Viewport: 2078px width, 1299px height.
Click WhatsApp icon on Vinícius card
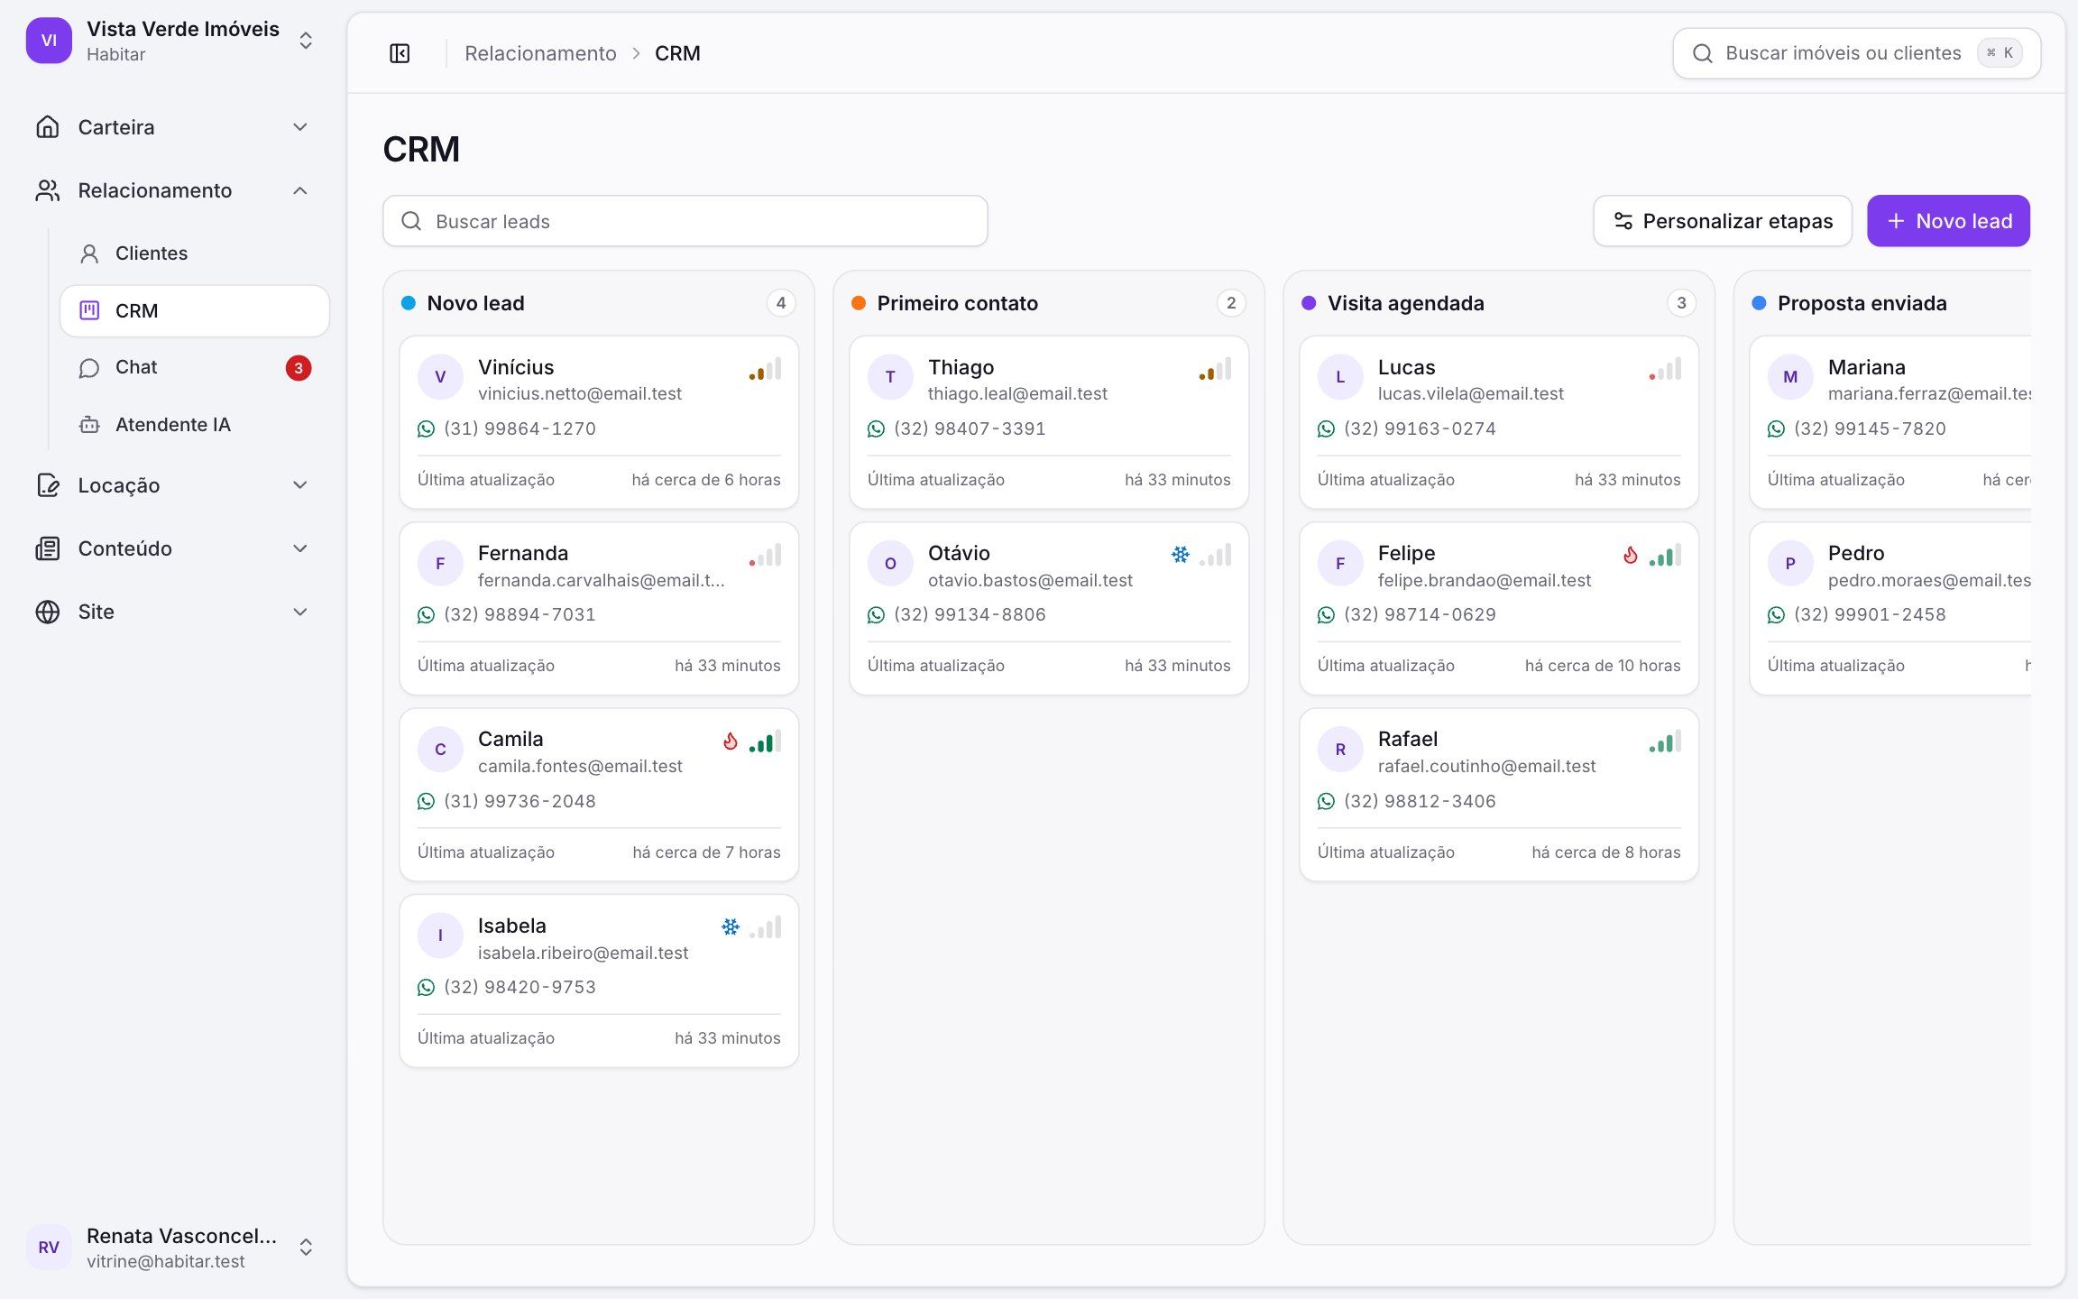coord(426,429)
